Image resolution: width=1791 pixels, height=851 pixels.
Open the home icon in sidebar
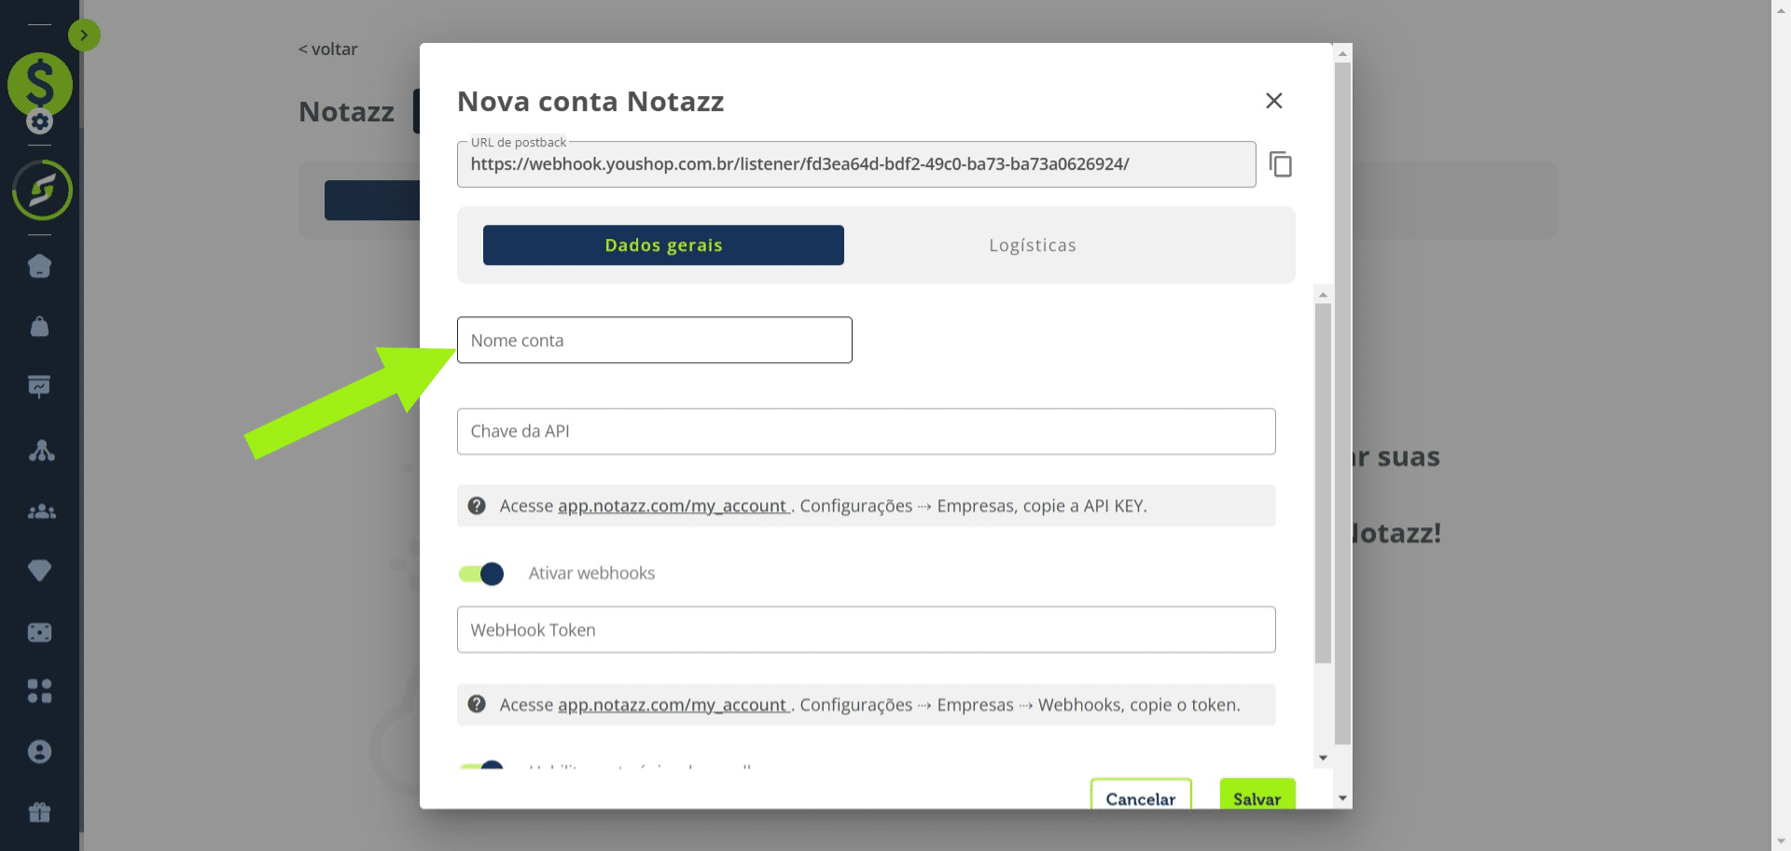click(39, 266)
